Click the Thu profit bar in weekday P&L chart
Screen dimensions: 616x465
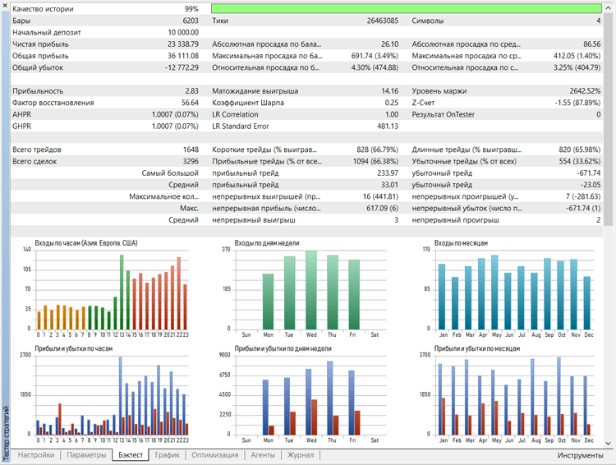click(x=330, y=398)
